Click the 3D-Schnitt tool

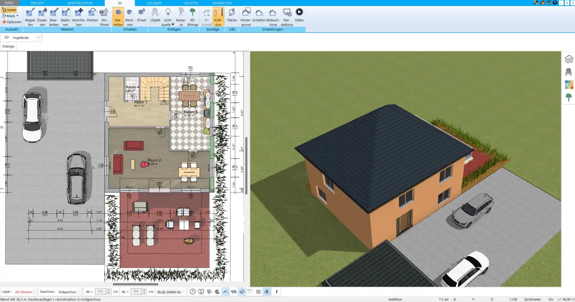207,17
